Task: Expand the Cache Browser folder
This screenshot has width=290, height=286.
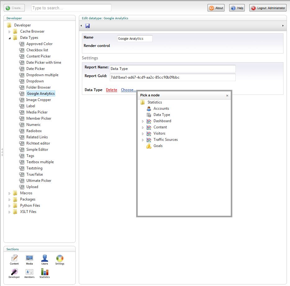Action: click(9, 32)
